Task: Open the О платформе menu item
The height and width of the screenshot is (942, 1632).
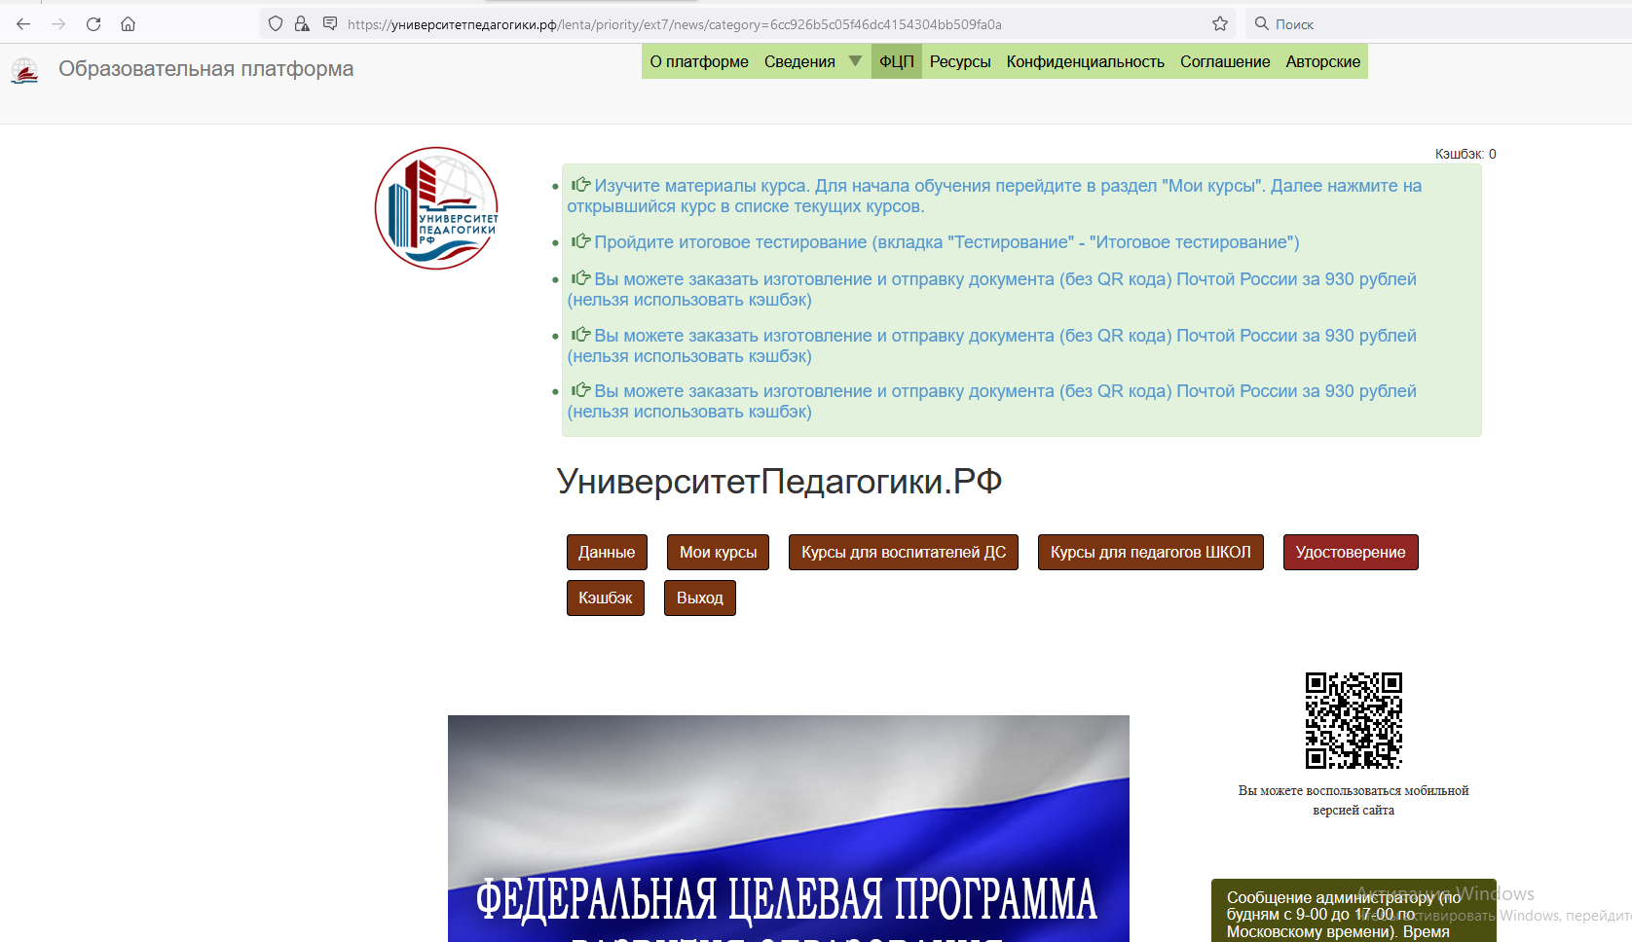Action: (x=699, y=61)
